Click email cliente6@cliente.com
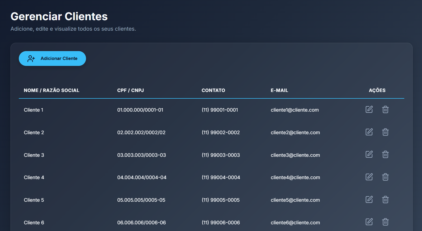 [295, 223]
